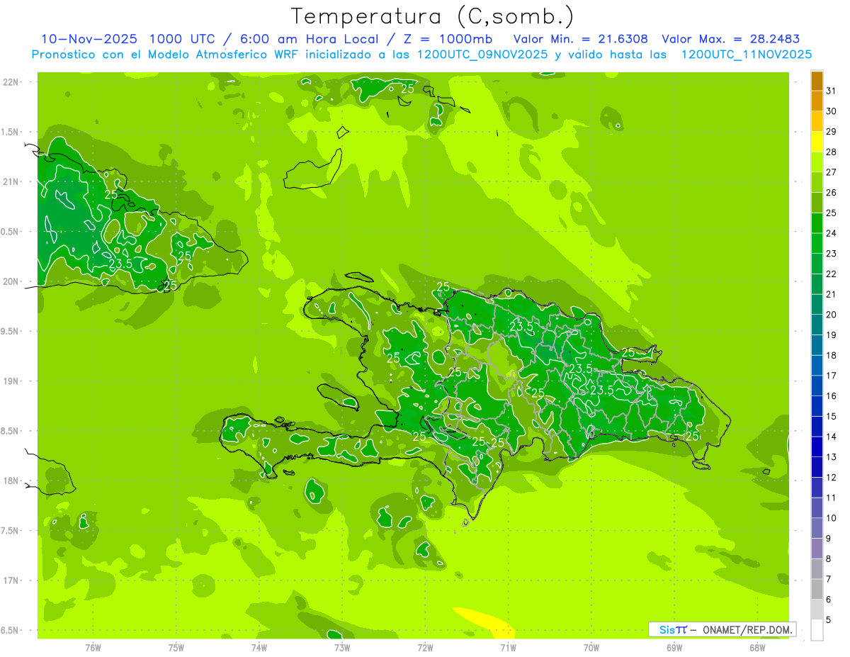Click the yellow legend swatch between 28 and 29
The height and width of the screenshot is (657, 850).
tap(817, 142)
